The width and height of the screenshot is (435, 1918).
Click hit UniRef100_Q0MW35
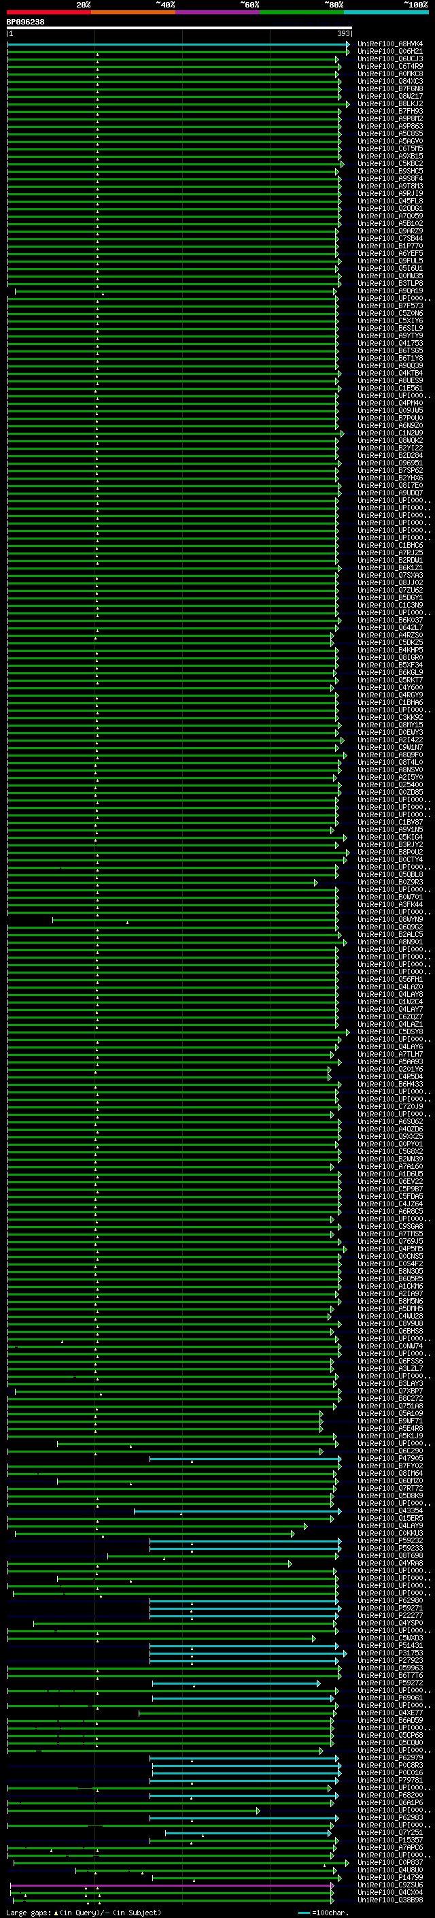point(390,276)
